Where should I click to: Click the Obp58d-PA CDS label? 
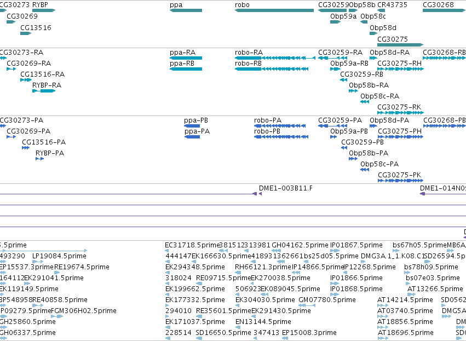(389, 120)
